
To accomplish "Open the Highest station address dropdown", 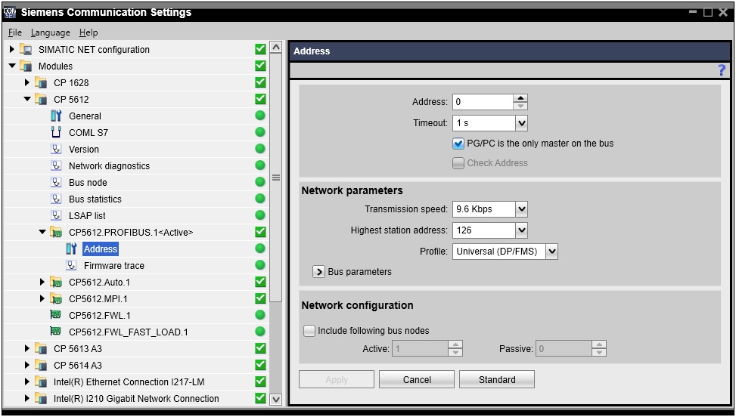I will 521,230.
